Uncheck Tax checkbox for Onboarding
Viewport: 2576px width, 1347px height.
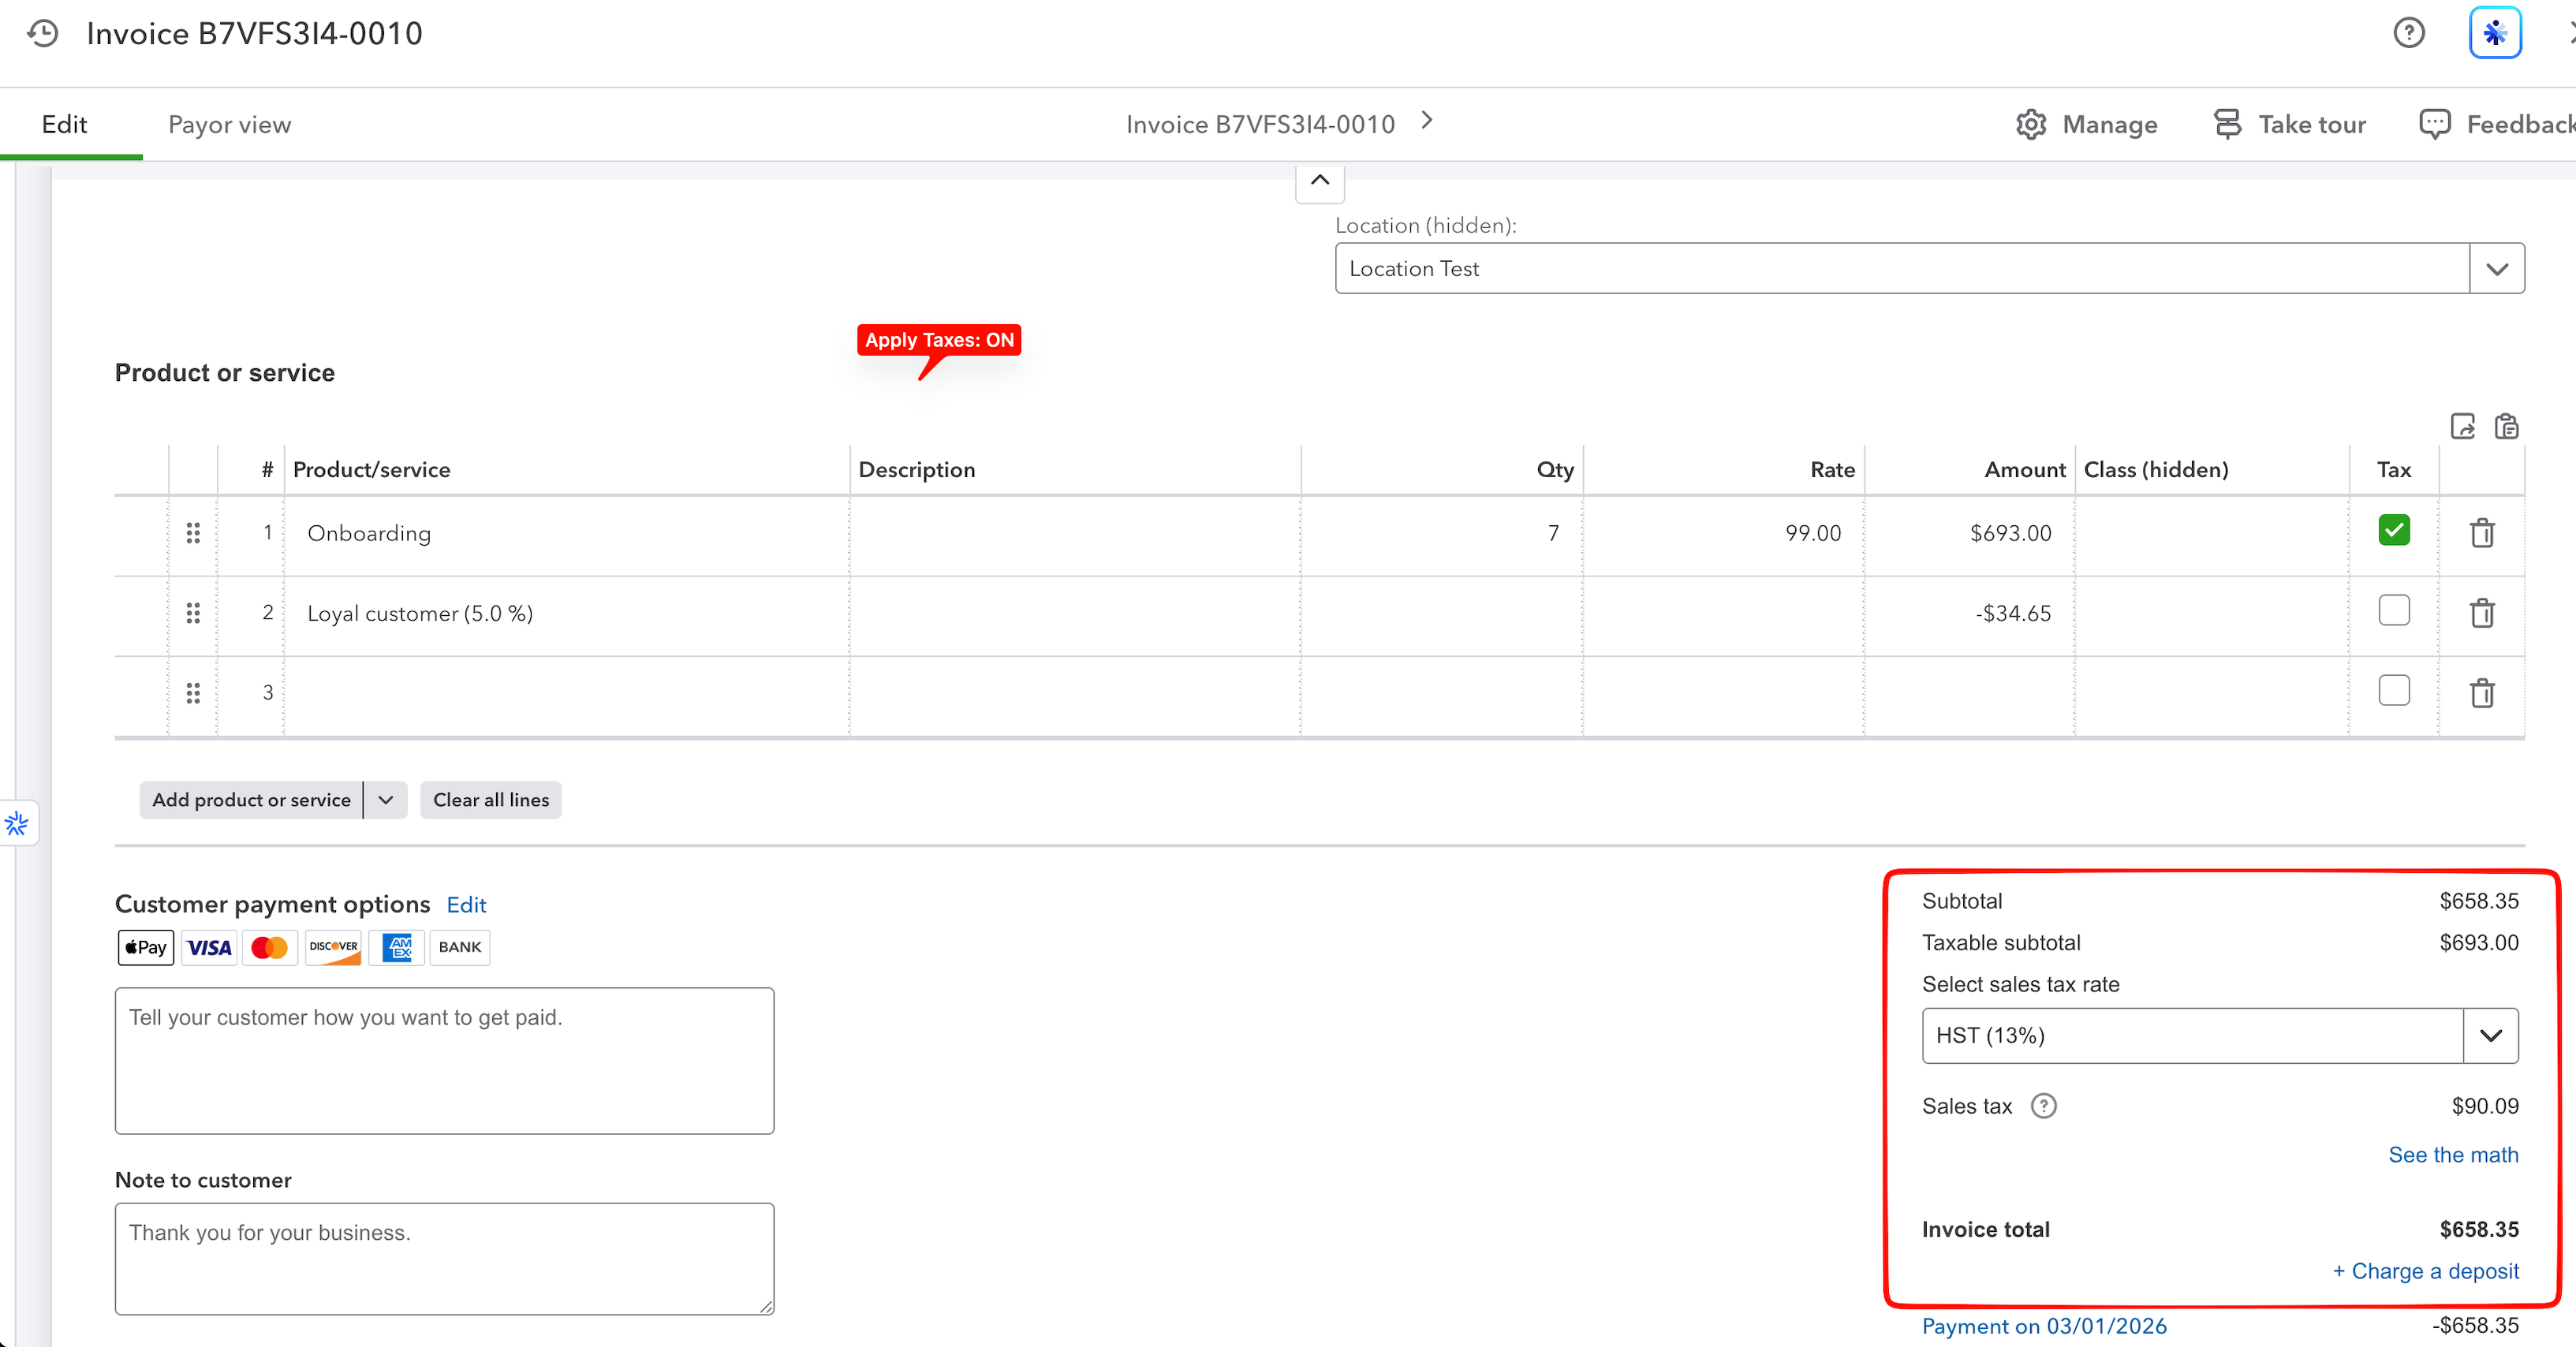(2393, 530)
